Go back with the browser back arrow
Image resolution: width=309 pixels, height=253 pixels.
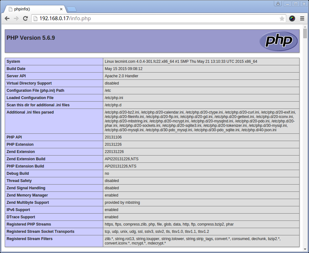[x=7, y=19]
